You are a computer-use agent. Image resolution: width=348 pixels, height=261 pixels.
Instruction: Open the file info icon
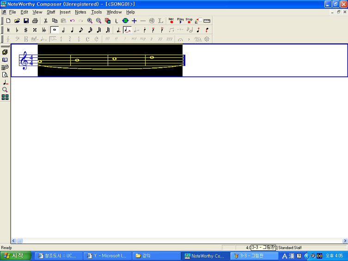click(116, 21)
